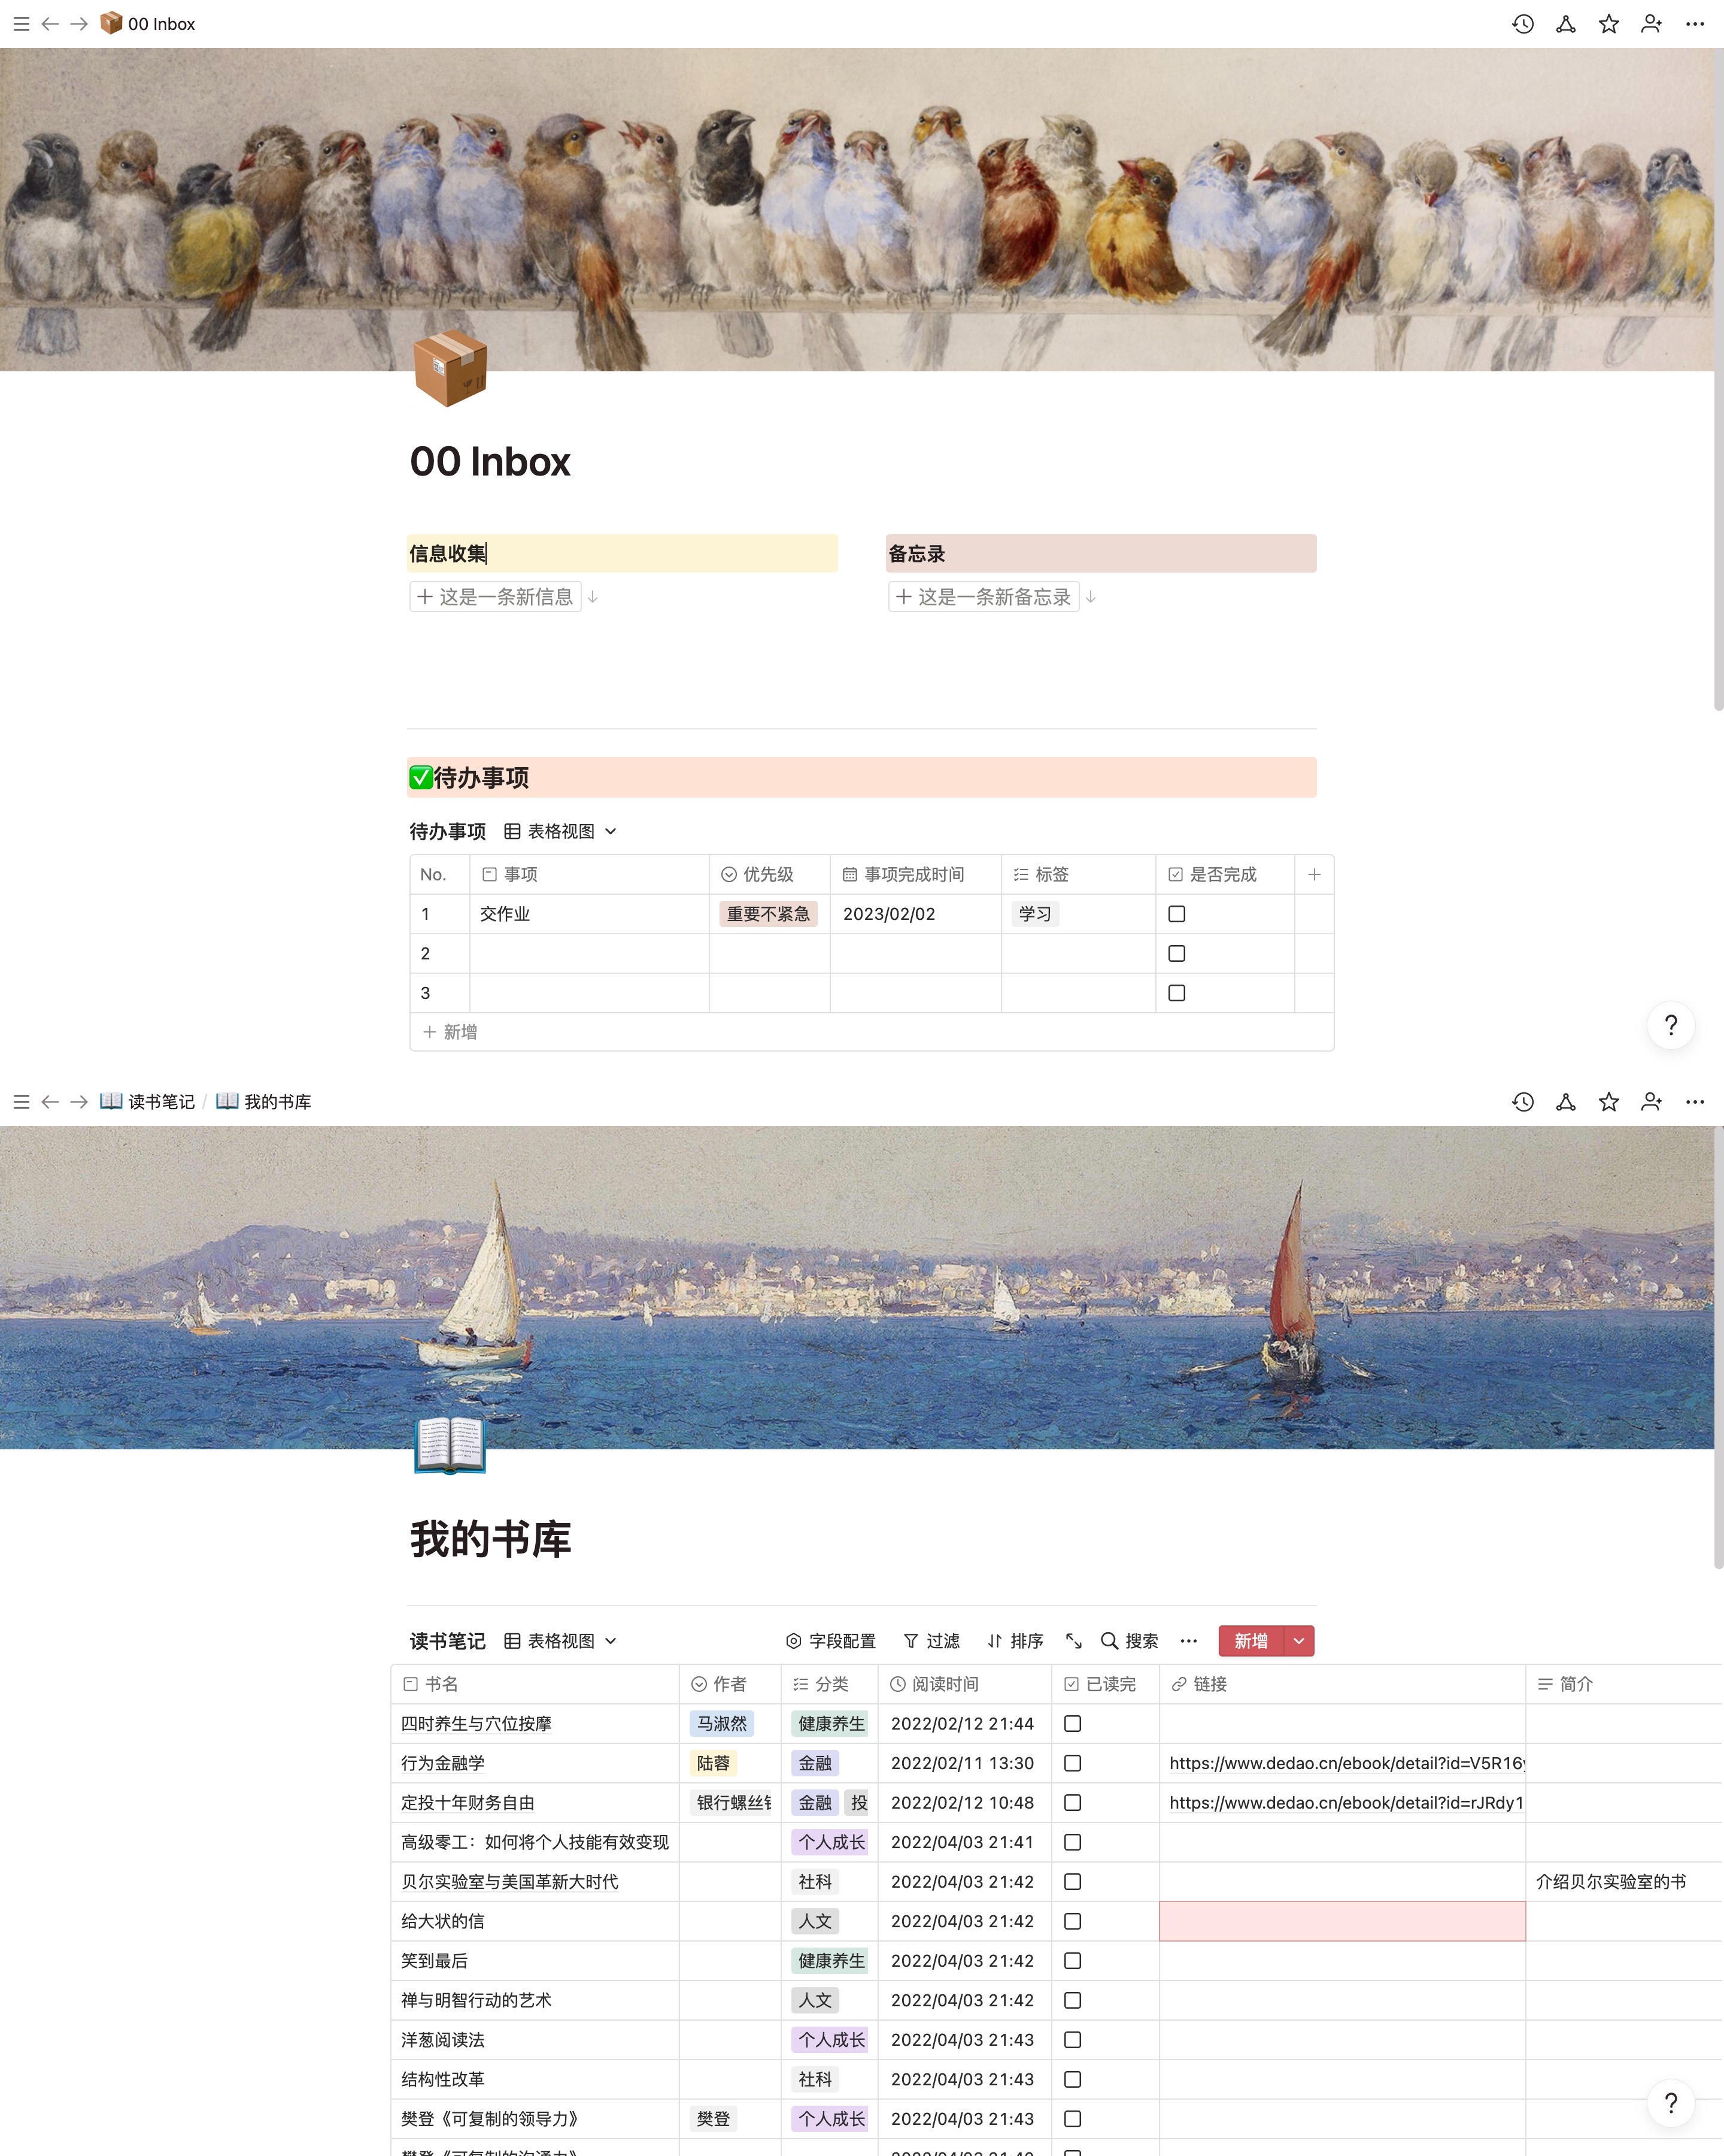
Task: Open help in 00 Inbox window
Action: 1670,1025
